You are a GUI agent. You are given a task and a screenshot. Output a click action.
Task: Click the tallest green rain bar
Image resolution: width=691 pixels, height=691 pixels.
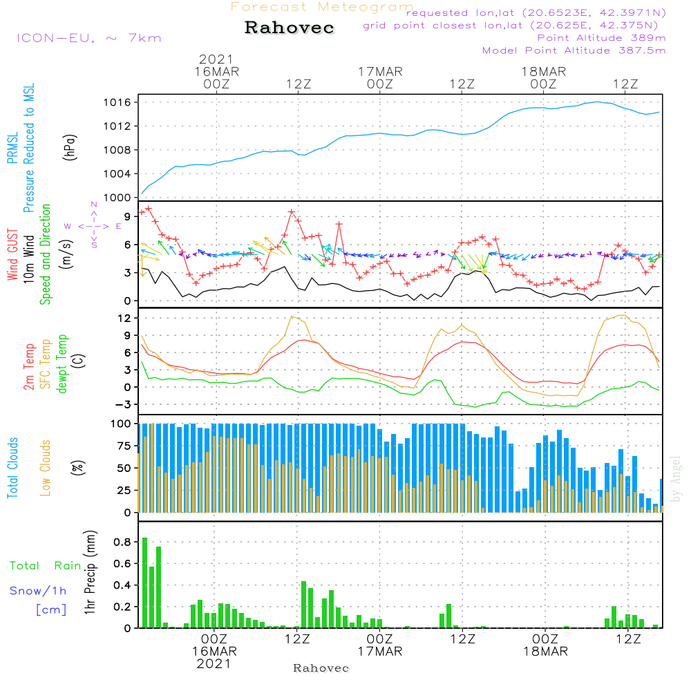144,583
